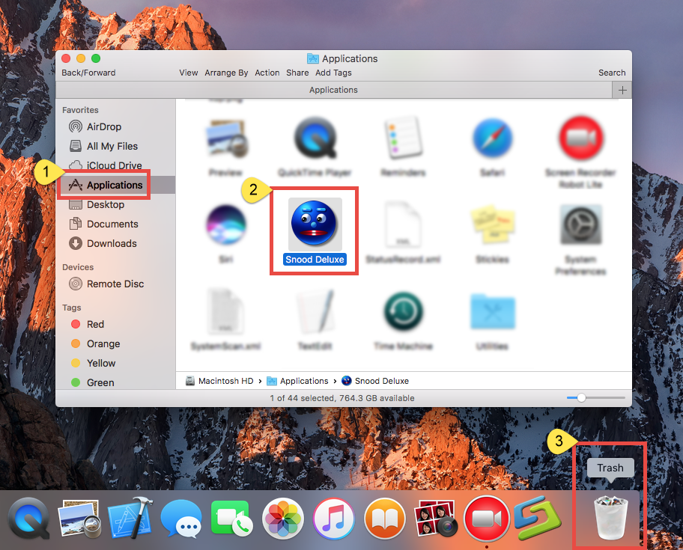Open the Stickies app
683x550 pixels.
(491, 224)
